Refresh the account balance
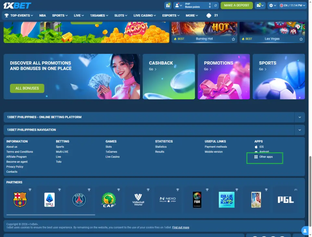Viewport: 312px width, 237px height. point(215,5)
